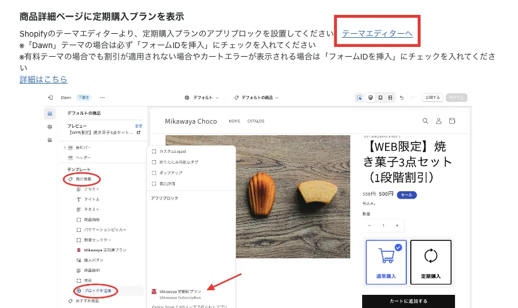
Task: Click the セール badge
Action: [407, 195]
